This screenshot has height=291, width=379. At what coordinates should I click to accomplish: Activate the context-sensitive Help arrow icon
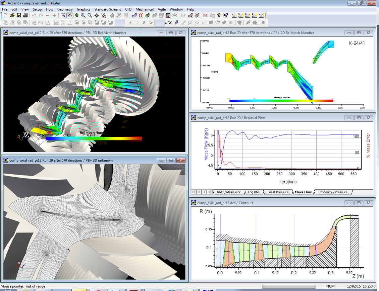coord(225,15)
